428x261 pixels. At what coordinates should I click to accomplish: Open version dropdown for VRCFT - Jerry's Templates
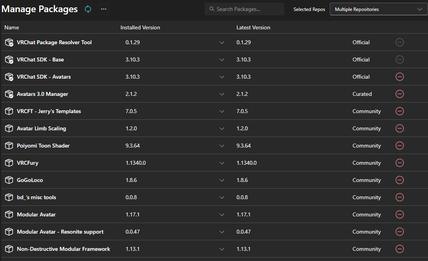click(222, 111)
